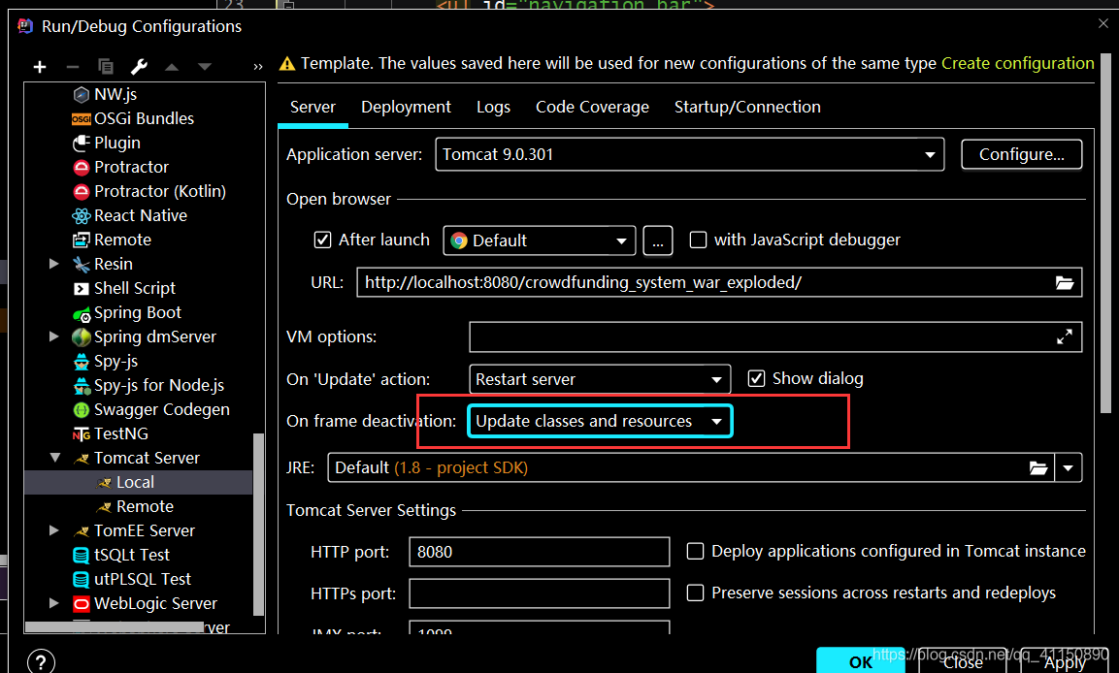The image size is (1119, 673).
Task: Click Configure... button
Action: pos(1022,155)
